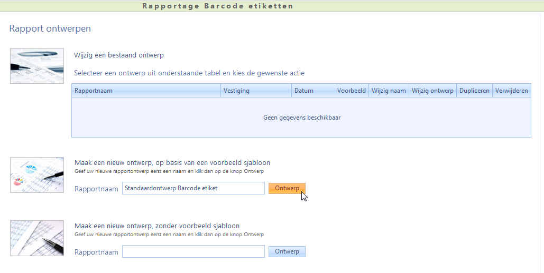The height and width of the screenshot is (273, 544).
Task: Sort by the Datum column header
Action: [304, 91]
